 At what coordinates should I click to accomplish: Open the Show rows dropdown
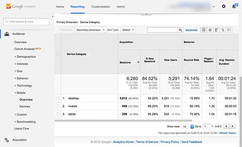click(x=188, y=126)
